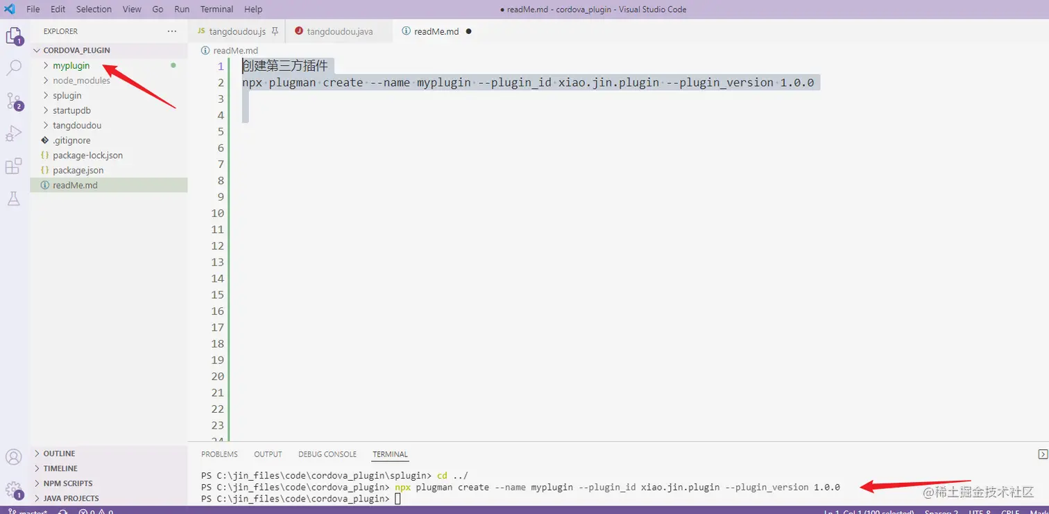Open the Search view in activity bar
This screenshot has width=1049, height=514.
pyautogui.click(x=14, y=68)
